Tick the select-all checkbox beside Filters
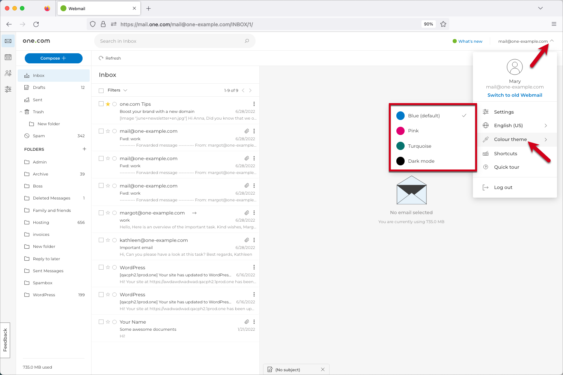This screenshot has width=563, height=375. click(x=101, y=90)
